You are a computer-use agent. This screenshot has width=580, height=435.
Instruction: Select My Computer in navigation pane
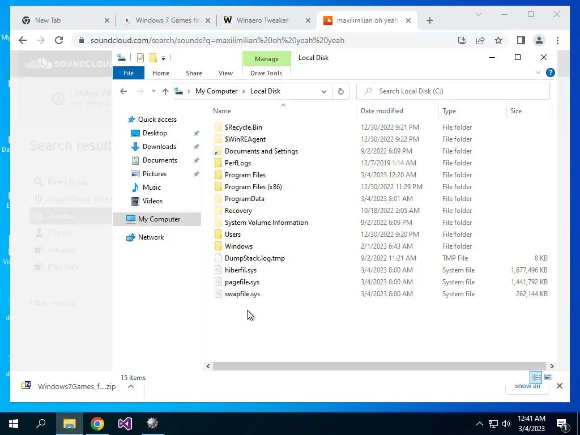coord(157,219)
